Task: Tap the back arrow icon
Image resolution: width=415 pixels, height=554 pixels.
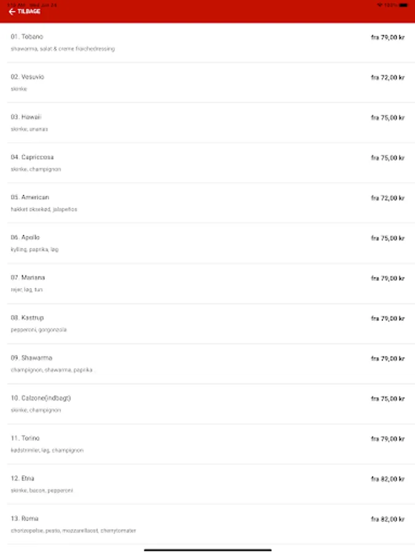Action: tap(12, 12)
